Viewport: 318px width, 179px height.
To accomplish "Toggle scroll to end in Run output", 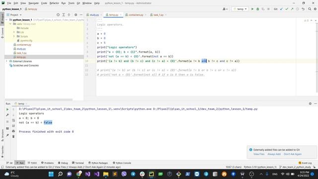I will click(x=13, y=126).
